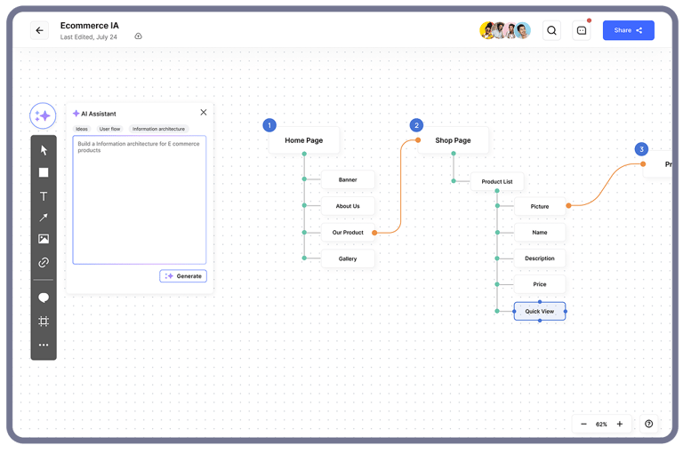Select the Name node
This screenshot has width=683, height=453.
click(540, 233)
